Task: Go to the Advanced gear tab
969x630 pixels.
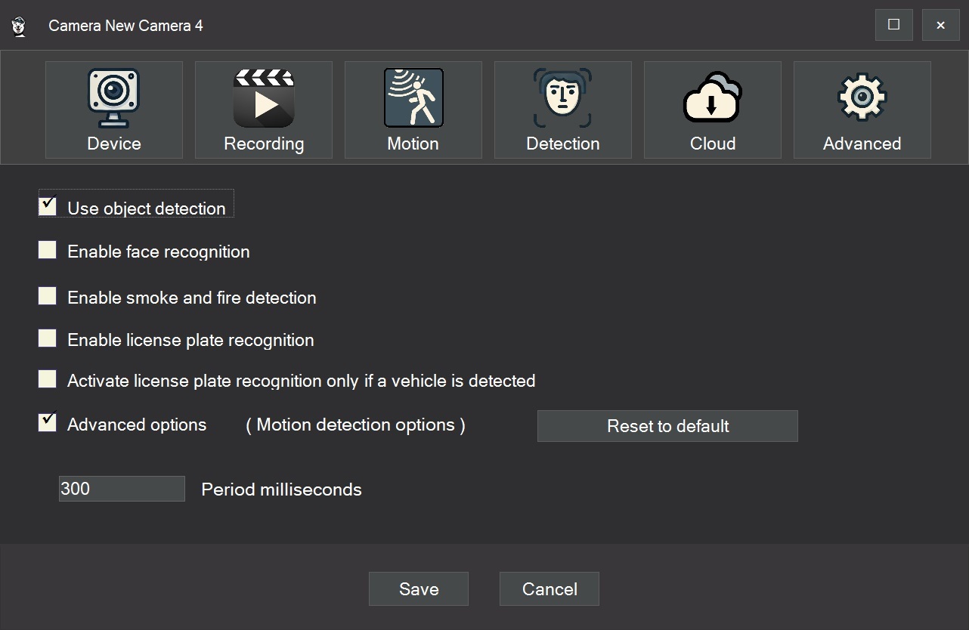Action: 862,110
